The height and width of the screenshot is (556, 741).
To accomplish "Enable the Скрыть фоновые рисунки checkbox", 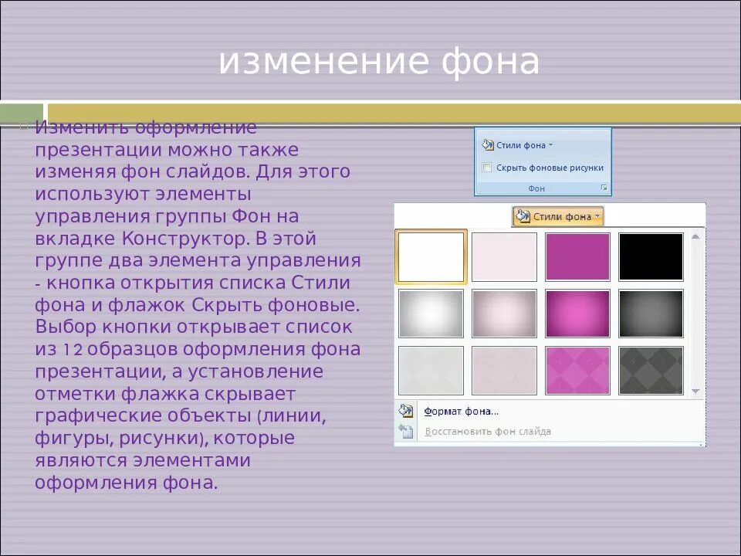I will pyautogui.click(x=487, y=167).
